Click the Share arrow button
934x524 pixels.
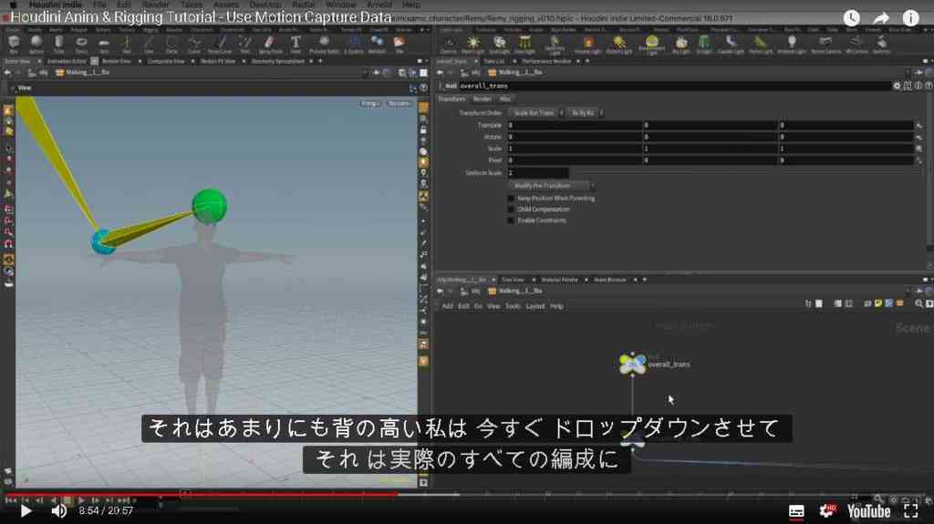click(881, 18)
